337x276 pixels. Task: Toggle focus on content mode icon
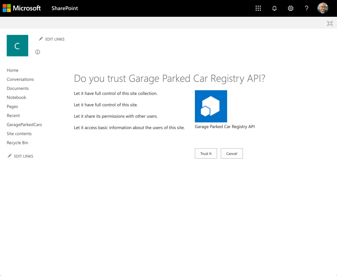[x=330, y=23]
